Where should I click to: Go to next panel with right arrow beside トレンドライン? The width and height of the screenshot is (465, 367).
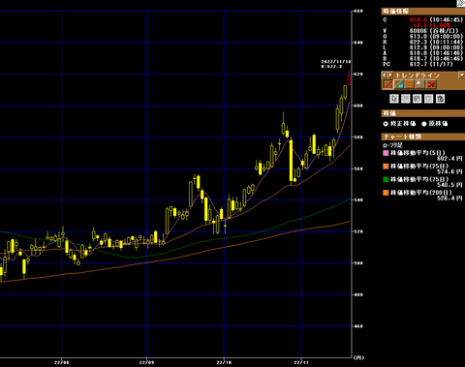tap(390, 75)
